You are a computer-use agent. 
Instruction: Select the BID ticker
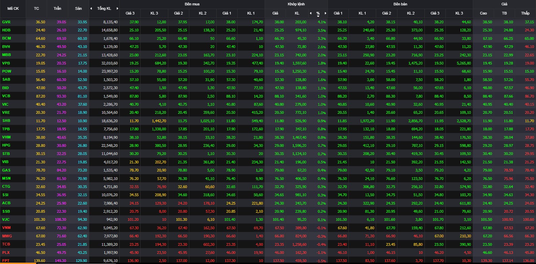(x=5, y=88)
